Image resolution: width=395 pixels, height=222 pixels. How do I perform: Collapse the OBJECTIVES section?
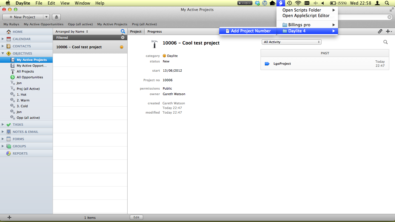3,53
